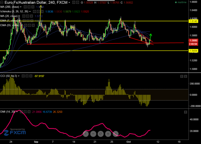Image resolution: width=201 pixels, height=144 pixels.
Task: Open the DMI indicator gear settings
Action: tap(25, 112)
